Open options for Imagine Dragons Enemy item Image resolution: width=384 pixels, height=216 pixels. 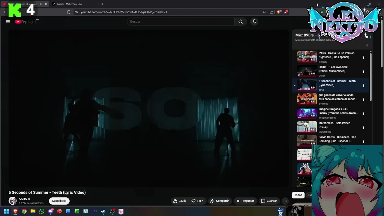(364, 113)
